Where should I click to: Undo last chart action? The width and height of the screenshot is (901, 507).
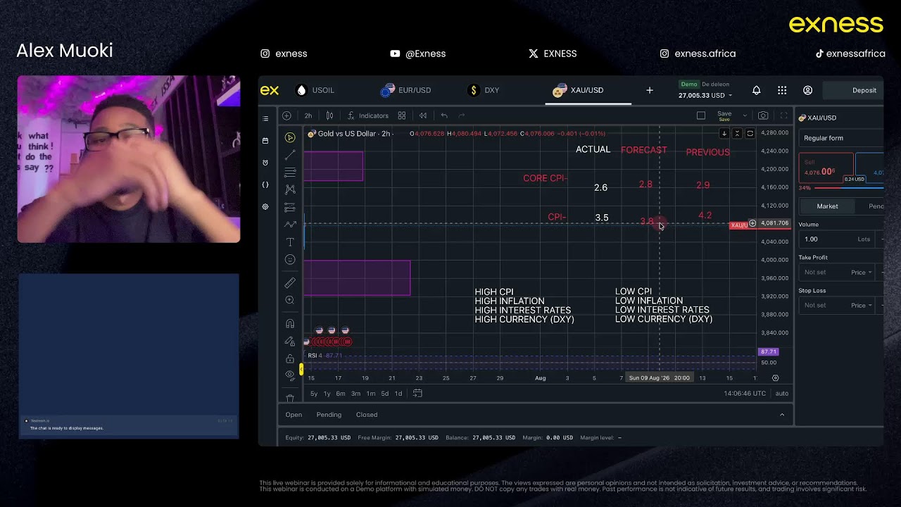(x=444, y=115)
